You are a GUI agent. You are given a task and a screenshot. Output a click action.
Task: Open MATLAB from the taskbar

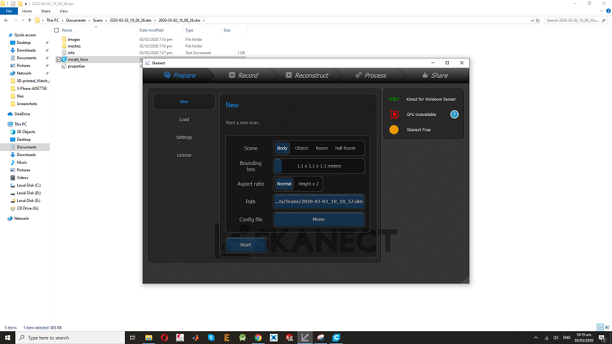196,338
